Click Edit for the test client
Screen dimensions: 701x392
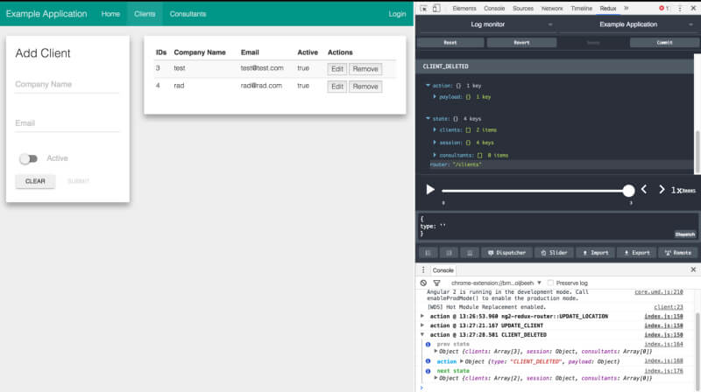tap(336, 68)
